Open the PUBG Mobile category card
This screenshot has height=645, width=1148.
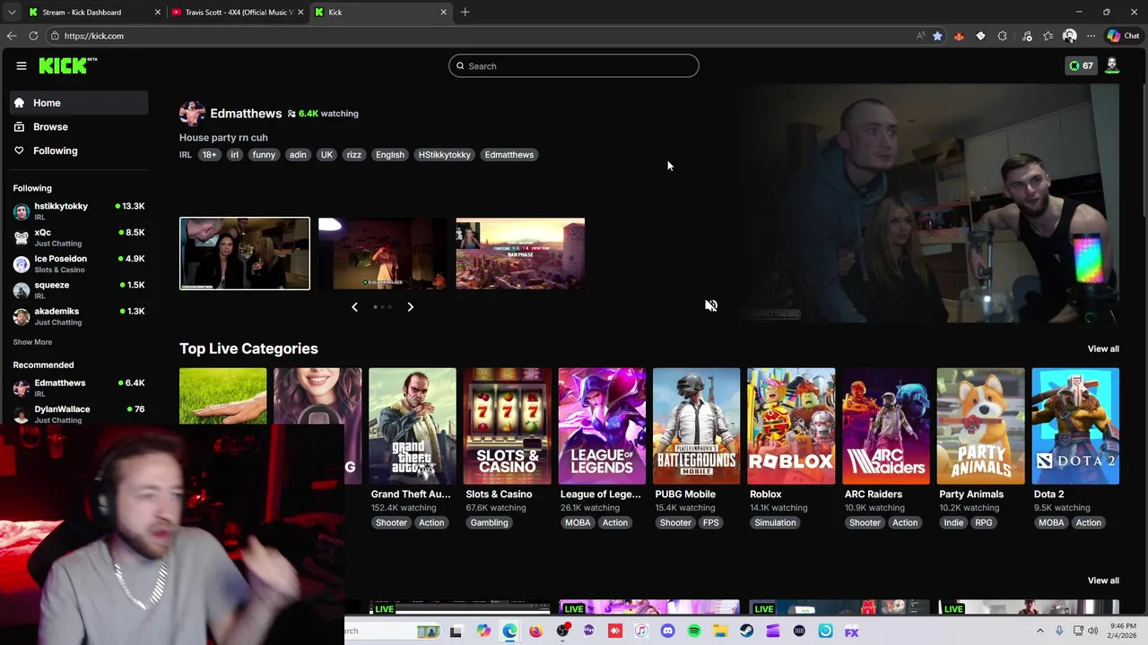click(696, 426)
